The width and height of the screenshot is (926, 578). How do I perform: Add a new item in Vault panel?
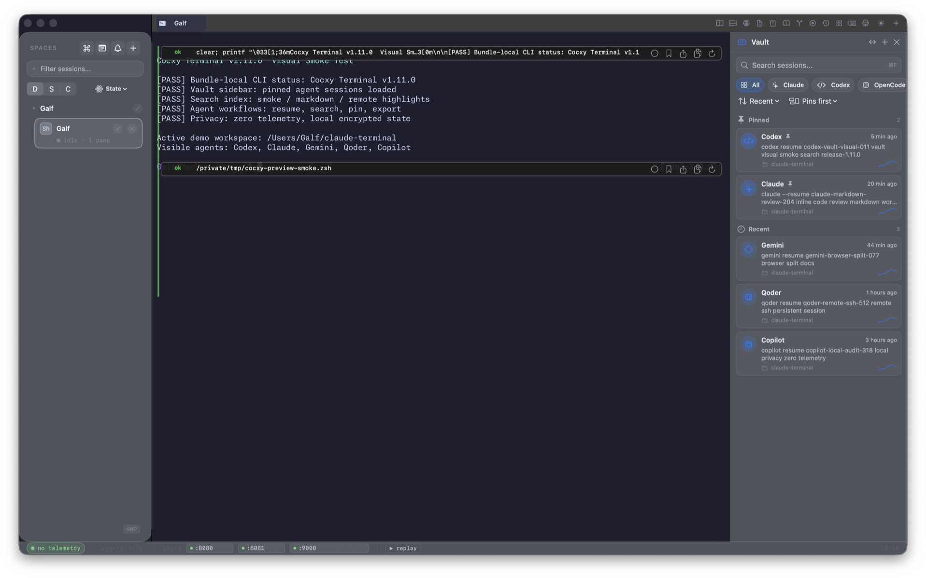[885, 42]
